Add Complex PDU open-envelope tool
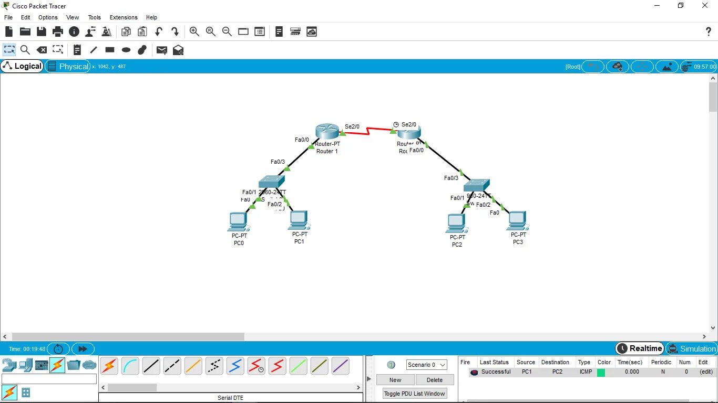Screen dimensions: 718x403 (x=178, y=50)
